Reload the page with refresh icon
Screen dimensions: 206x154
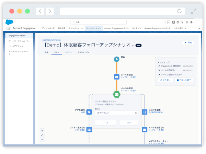pos(179,11)
